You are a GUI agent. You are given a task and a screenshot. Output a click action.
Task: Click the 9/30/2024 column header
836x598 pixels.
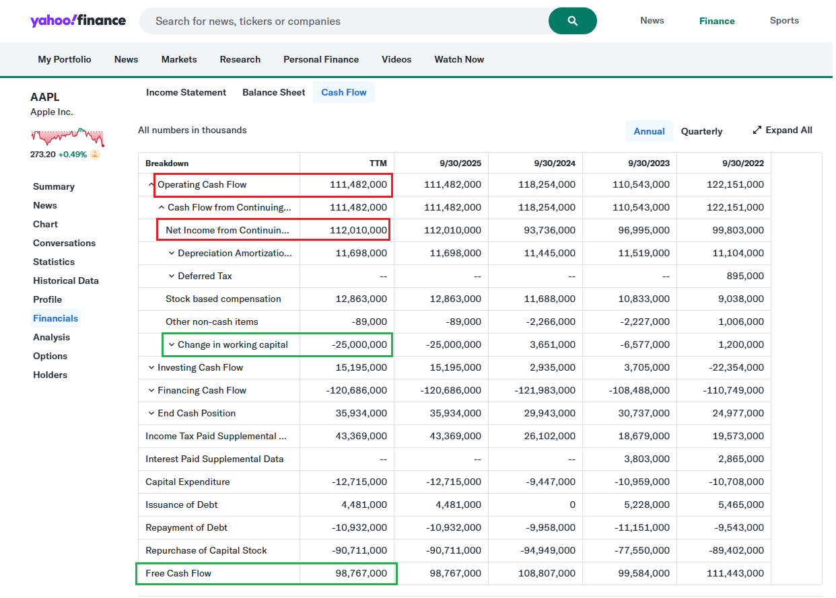click(555, 163)
